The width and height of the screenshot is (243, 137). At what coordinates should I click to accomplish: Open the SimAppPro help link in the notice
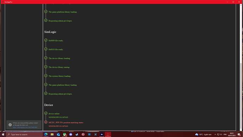pos(25,127)
